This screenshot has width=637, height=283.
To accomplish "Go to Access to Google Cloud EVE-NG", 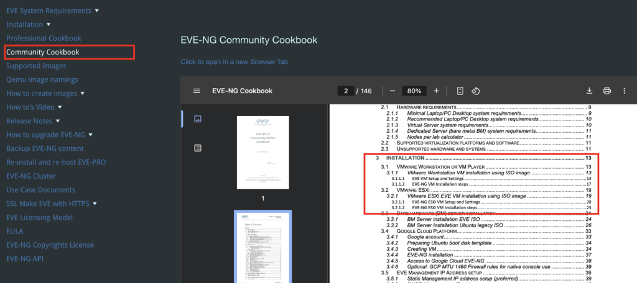I will tap(488, 261).
